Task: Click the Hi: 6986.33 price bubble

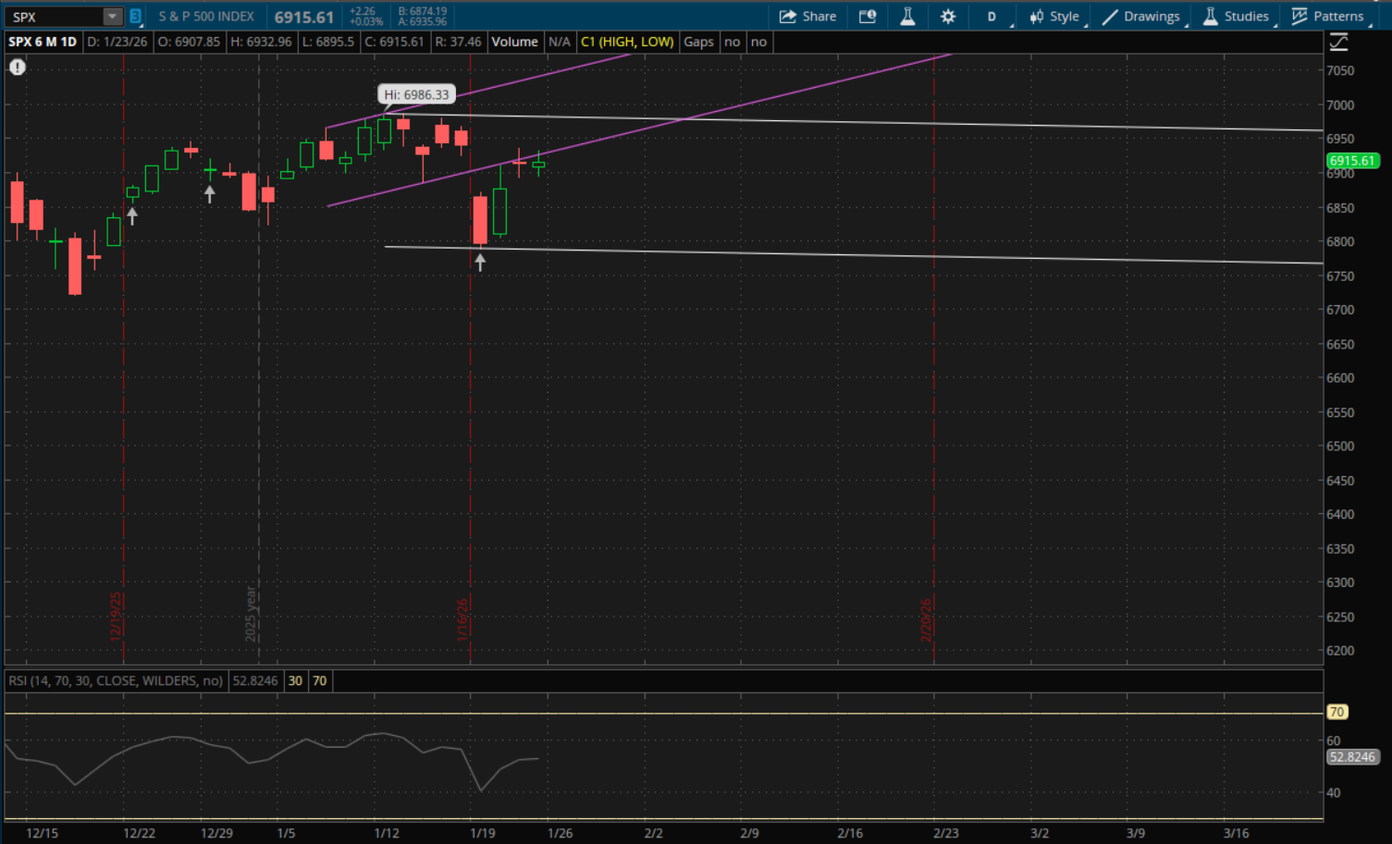Action: click(416, 94)
